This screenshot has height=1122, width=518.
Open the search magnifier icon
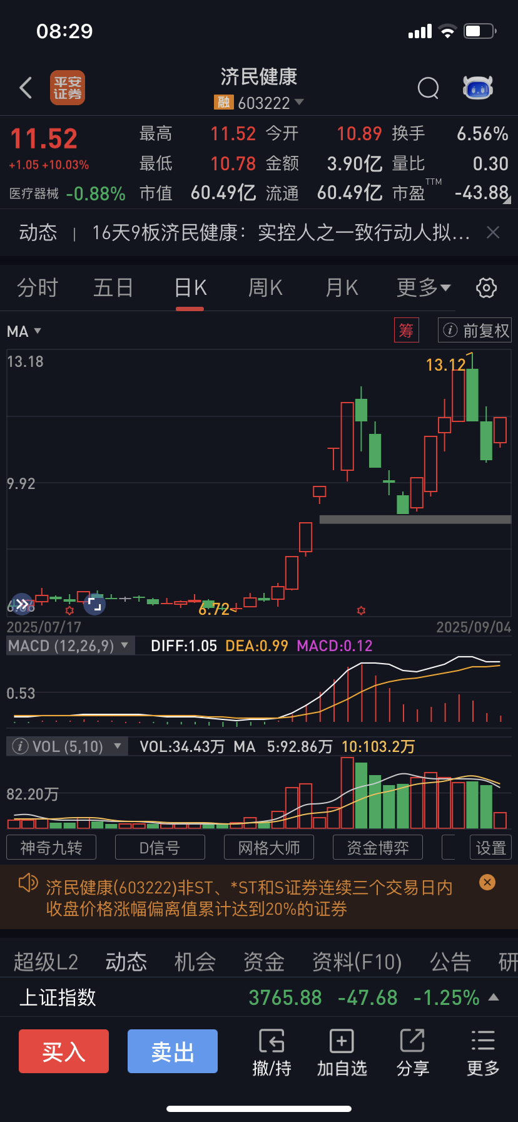429,88
